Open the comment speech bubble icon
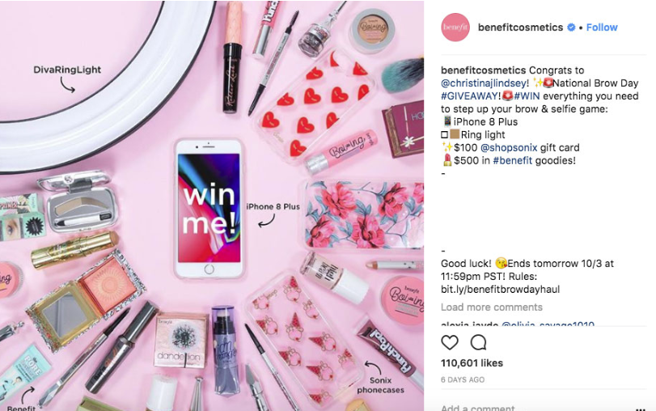This screenshot has width=656, height=411. coord(478,342)
